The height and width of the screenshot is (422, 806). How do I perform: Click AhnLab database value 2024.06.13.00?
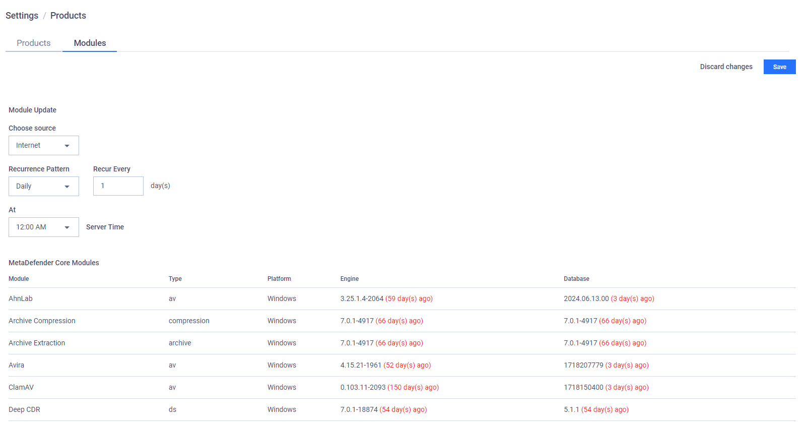(586, 298)
